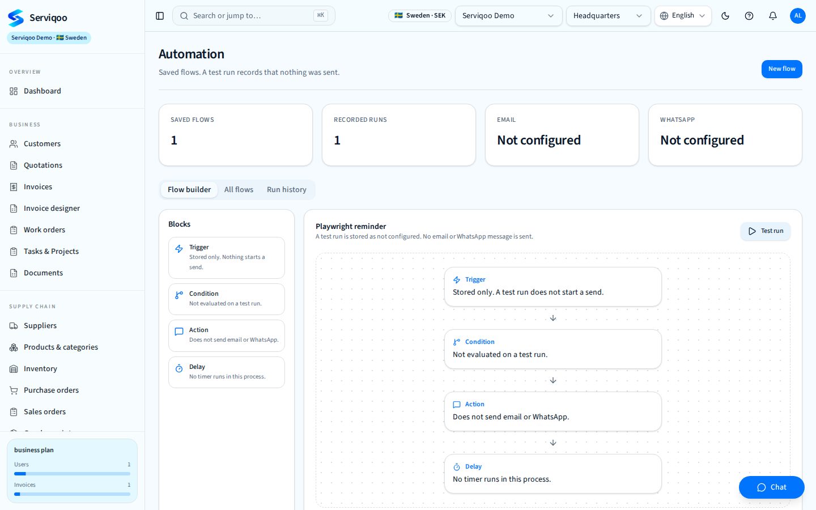816x510 pixels.
Task: Select the Delay block in Blocks panel
Action: click(227, 372)
